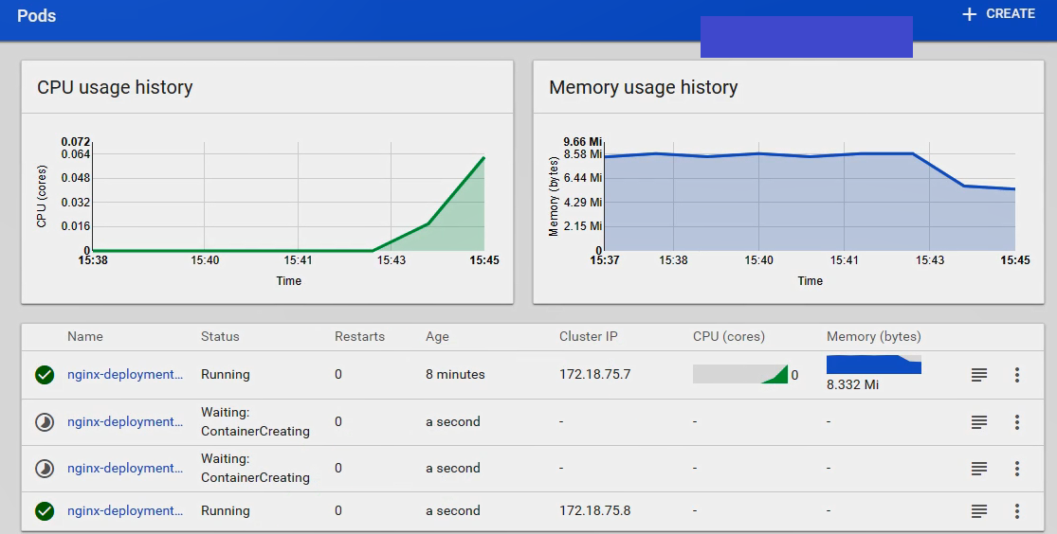Open logs icon for third pod row
The height and width of the screenshot is (534, 1057).
pyautogui.click(x=979, y=469)
